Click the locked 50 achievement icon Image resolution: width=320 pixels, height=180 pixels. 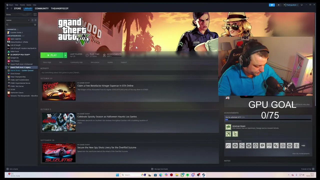(248, 145)
